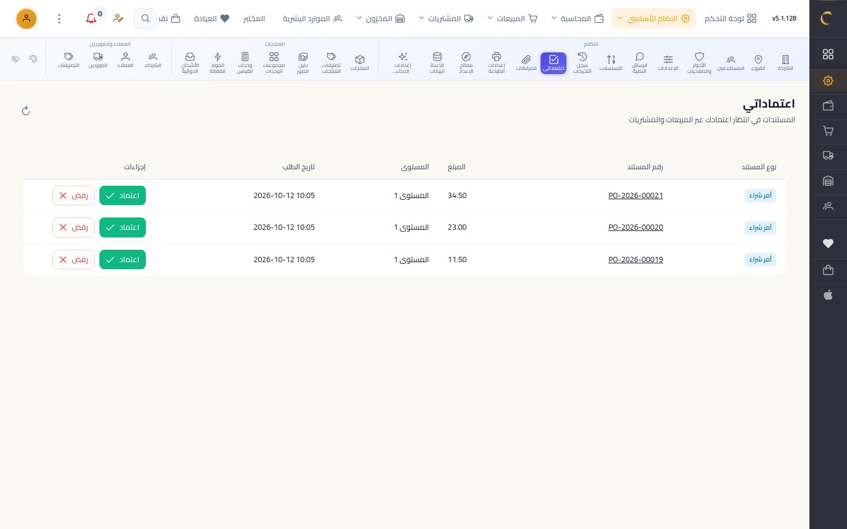The width and height of the screenshot is (847, 529).
Task: Open the الموردين truck icon
Action: tap(98, 60)
